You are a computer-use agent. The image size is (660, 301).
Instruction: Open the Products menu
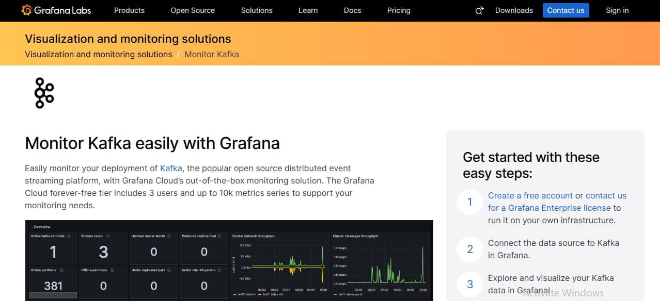point(129,10)
